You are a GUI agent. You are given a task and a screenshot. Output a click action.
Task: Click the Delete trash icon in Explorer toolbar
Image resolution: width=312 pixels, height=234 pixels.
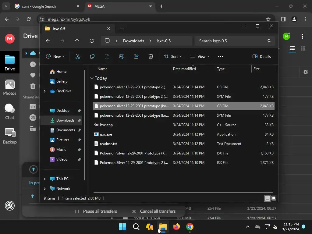(x=151, y=56)
